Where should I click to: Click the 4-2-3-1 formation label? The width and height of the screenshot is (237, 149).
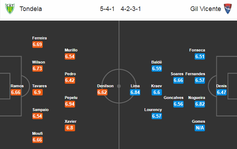point(131,9)
